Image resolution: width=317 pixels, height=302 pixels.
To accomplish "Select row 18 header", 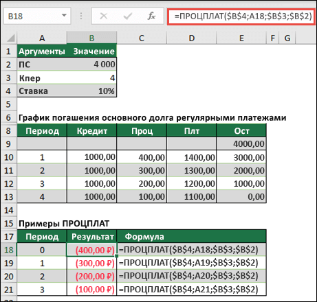I will 8,250.
